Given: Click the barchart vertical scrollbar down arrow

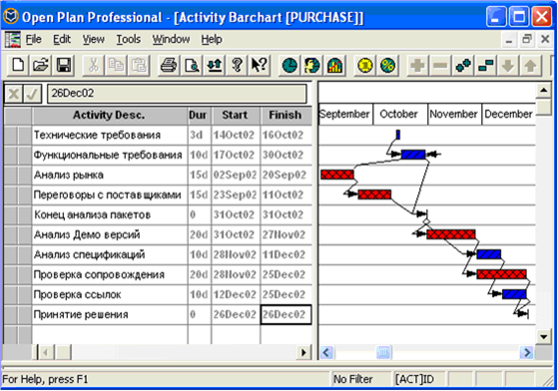Looking at the screenshot, I should pos(544,336).
